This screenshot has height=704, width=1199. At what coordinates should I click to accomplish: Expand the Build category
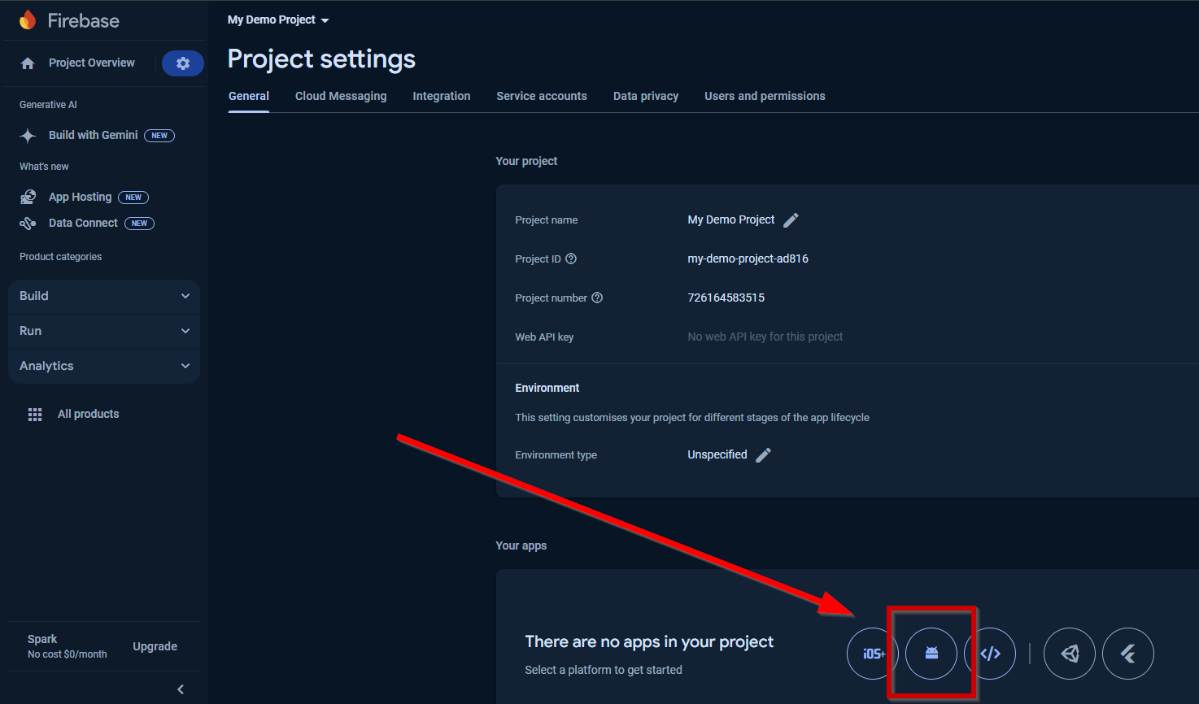coord(104,296)
